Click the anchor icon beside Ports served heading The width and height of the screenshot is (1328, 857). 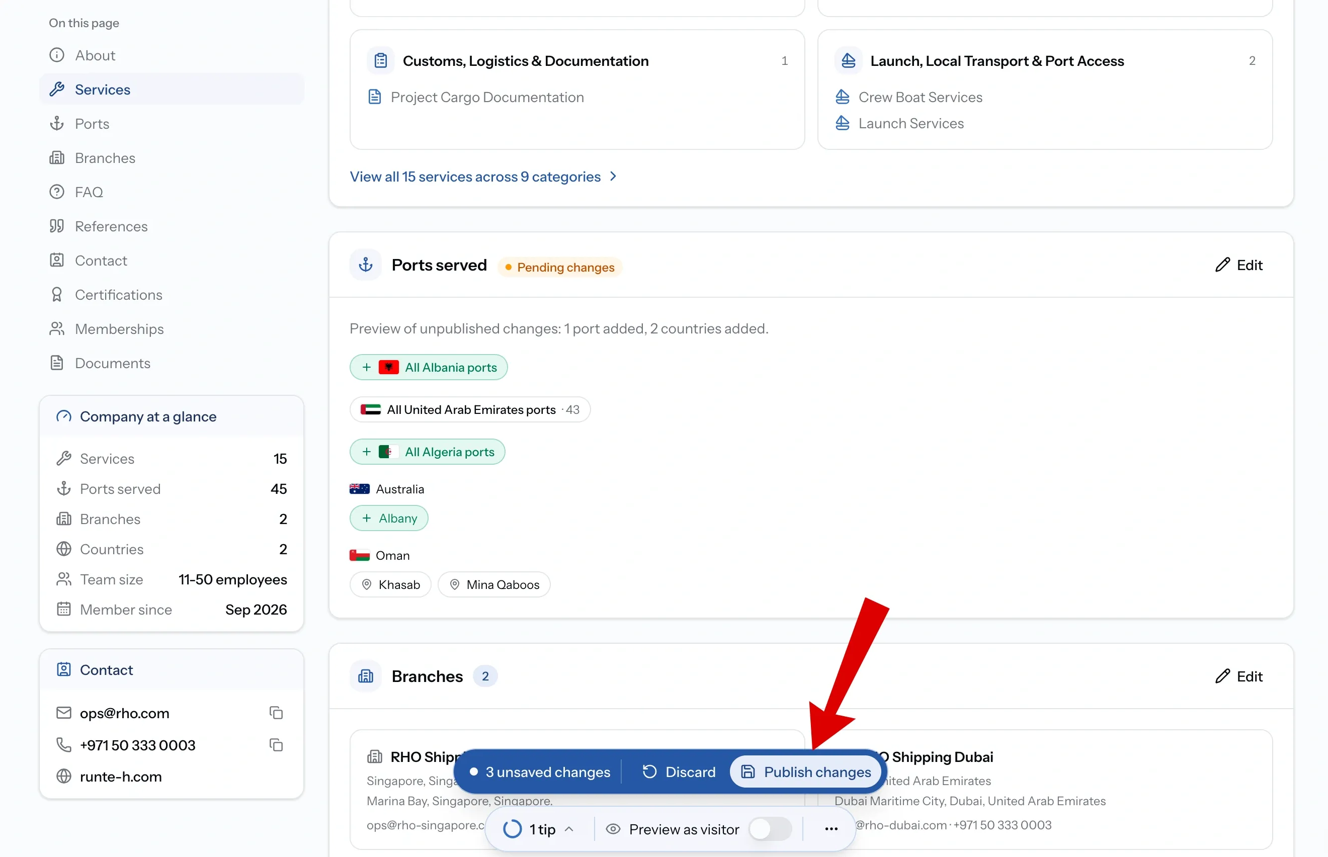click(x=366, y=265)
